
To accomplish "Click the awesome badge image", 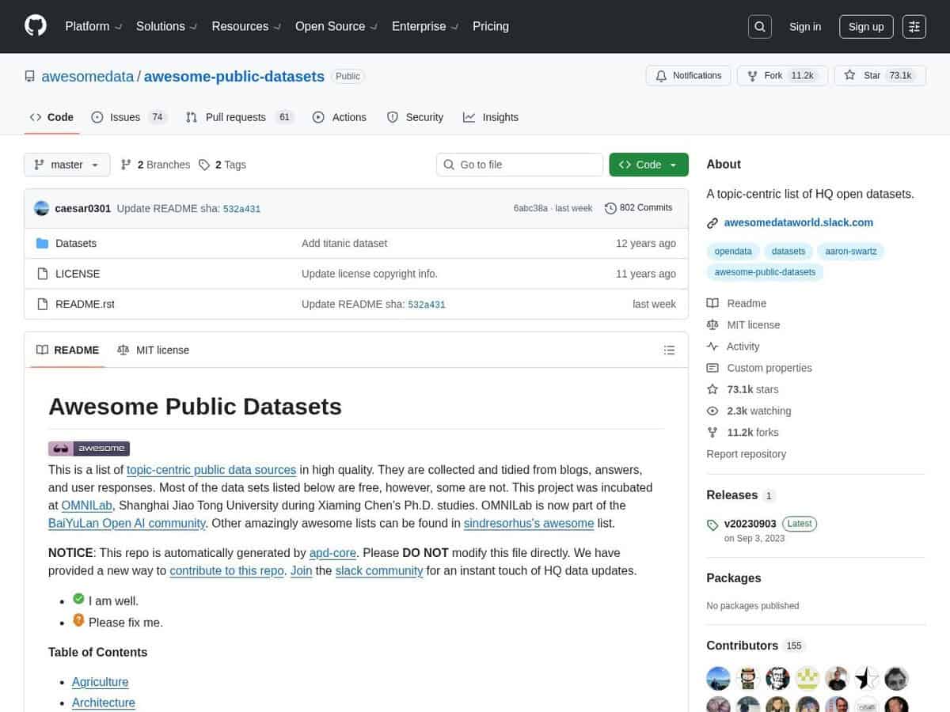I will point(89,449).
